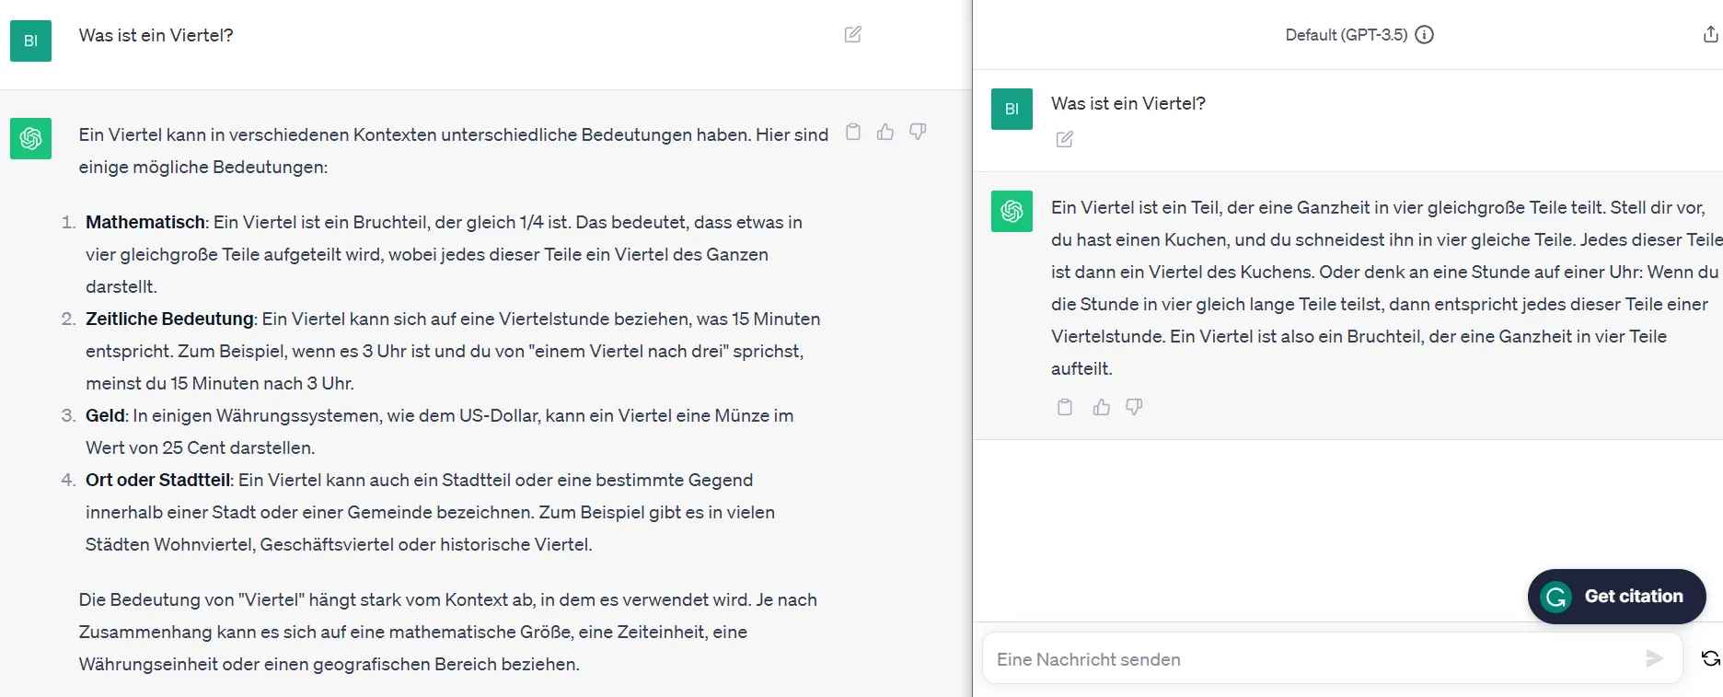Open the share chat icon at top right
This screenshot has height=697, width=1723.
(x=1710, y=35)
